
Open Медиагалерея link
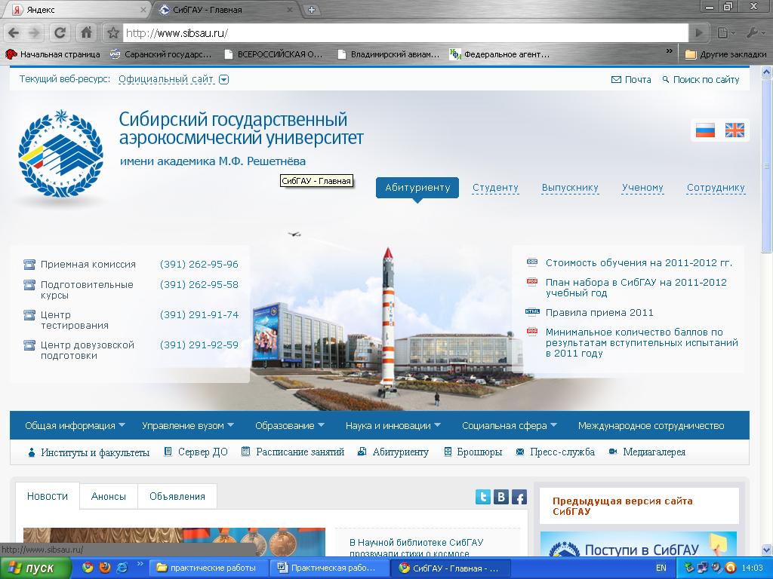pyautogui.click(x=647, y=452)
